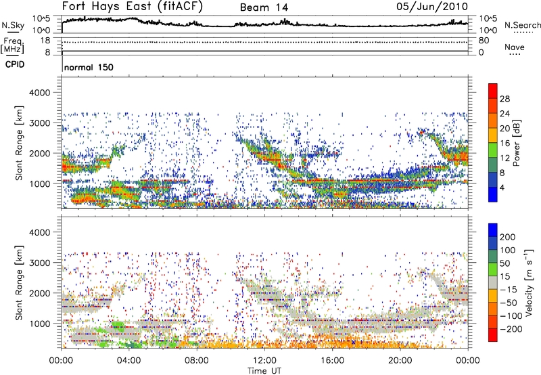
Task: Click Nave axis tick label '80'
Action: pyautogui.click(x=484, y=41)
